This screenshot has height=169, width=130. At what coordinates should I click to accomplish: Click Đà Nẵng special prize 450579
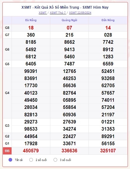(31, 151)
